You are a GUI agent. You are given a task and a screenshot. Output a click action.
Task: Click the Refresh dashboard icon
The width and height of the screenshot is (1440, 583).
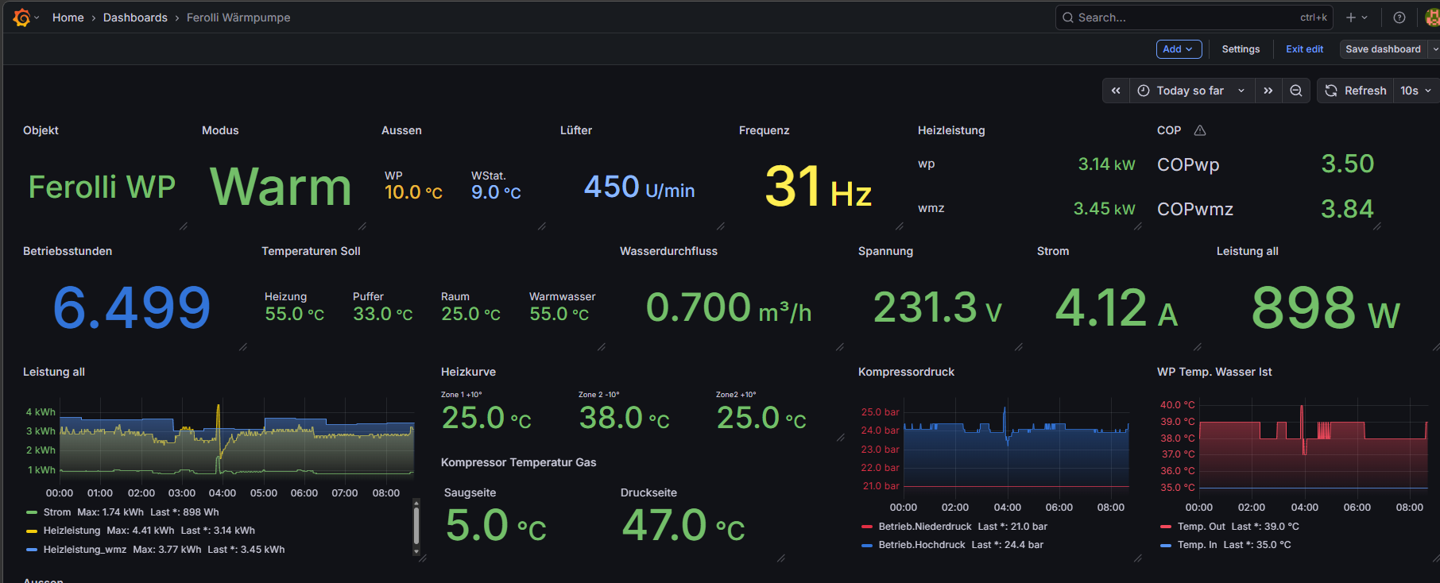coord(1331,91)
